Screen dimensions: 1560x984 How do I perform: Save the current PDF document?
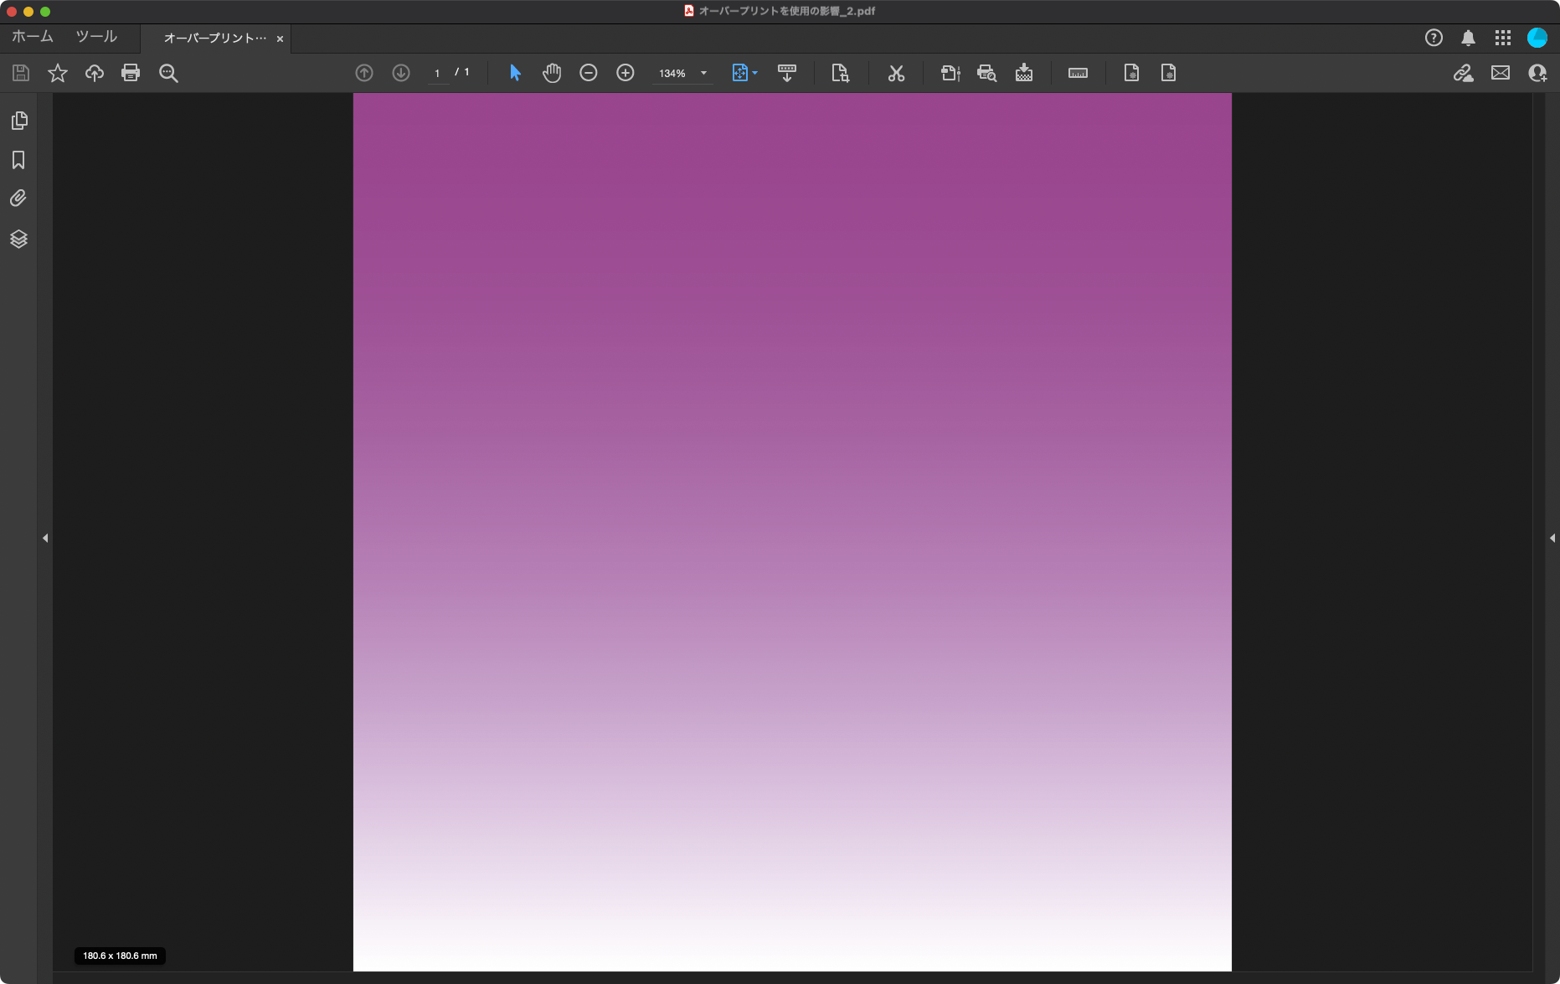click(19, 73)
